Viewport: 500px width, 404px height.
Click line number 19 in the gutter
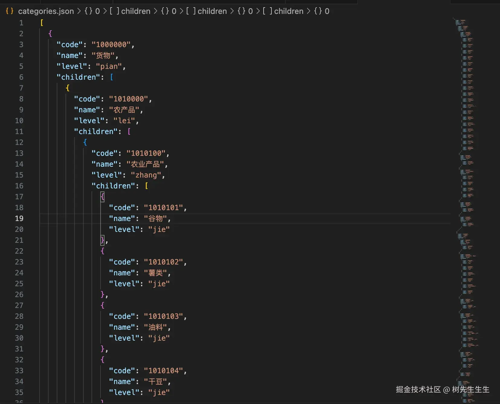click(19, 218)
